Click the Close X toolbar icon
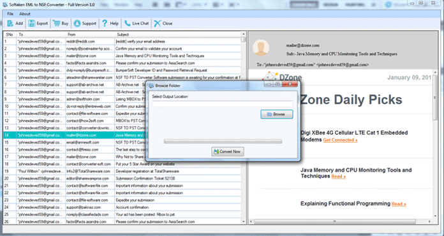 (158, 24)
